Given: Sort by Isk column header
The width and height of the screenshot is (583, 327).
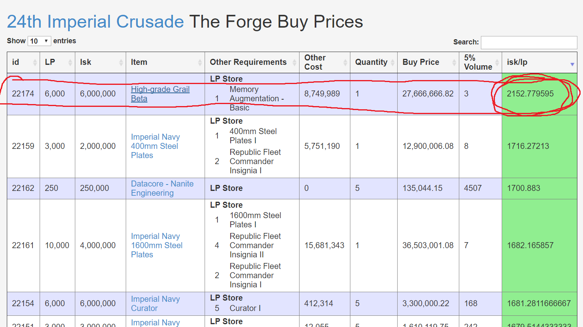Looking at the screenshot, I should [x=101, y=62].
